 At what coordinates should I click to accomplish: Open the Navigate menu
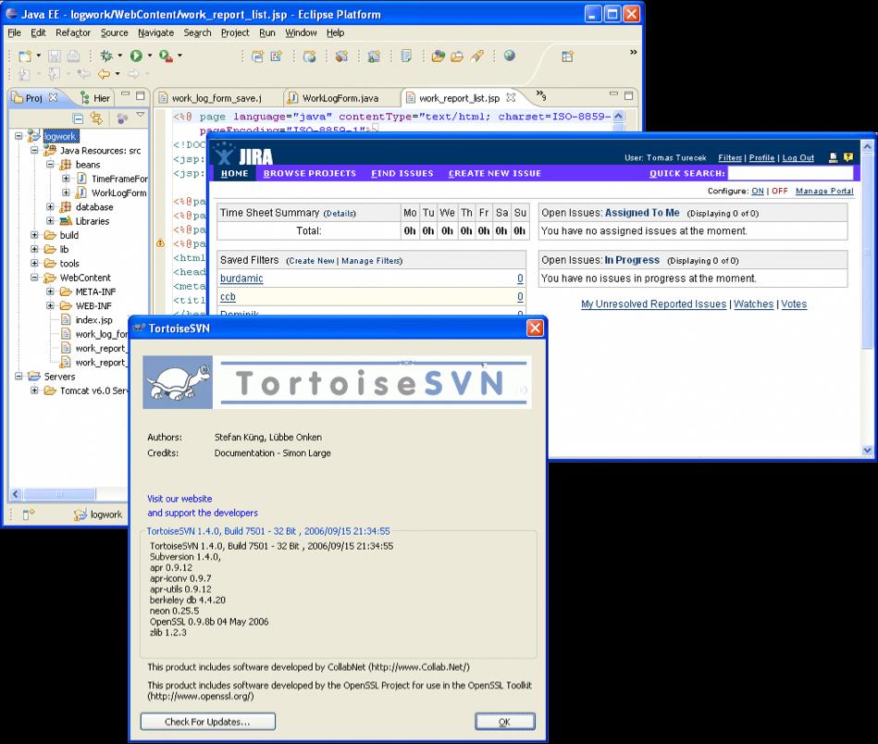coord(155,32)
